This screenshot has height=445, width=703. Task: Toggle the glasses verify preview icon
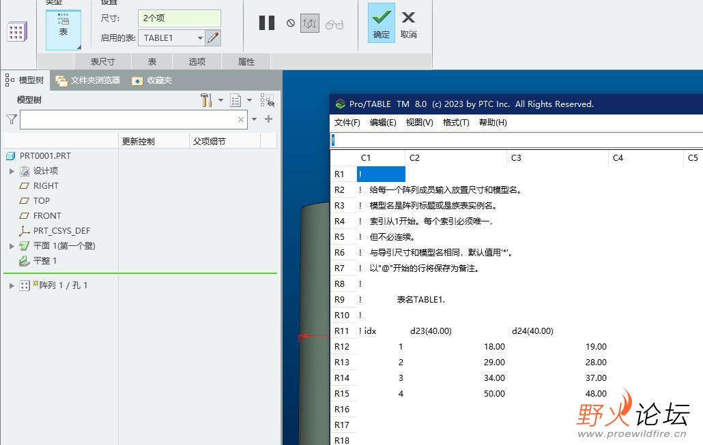coord(334,24)
